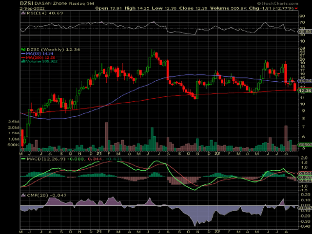Viewport: 312px width, 234px height.
Task: Click the 500K label on the volume scale
Action: [x=13, y=145]
